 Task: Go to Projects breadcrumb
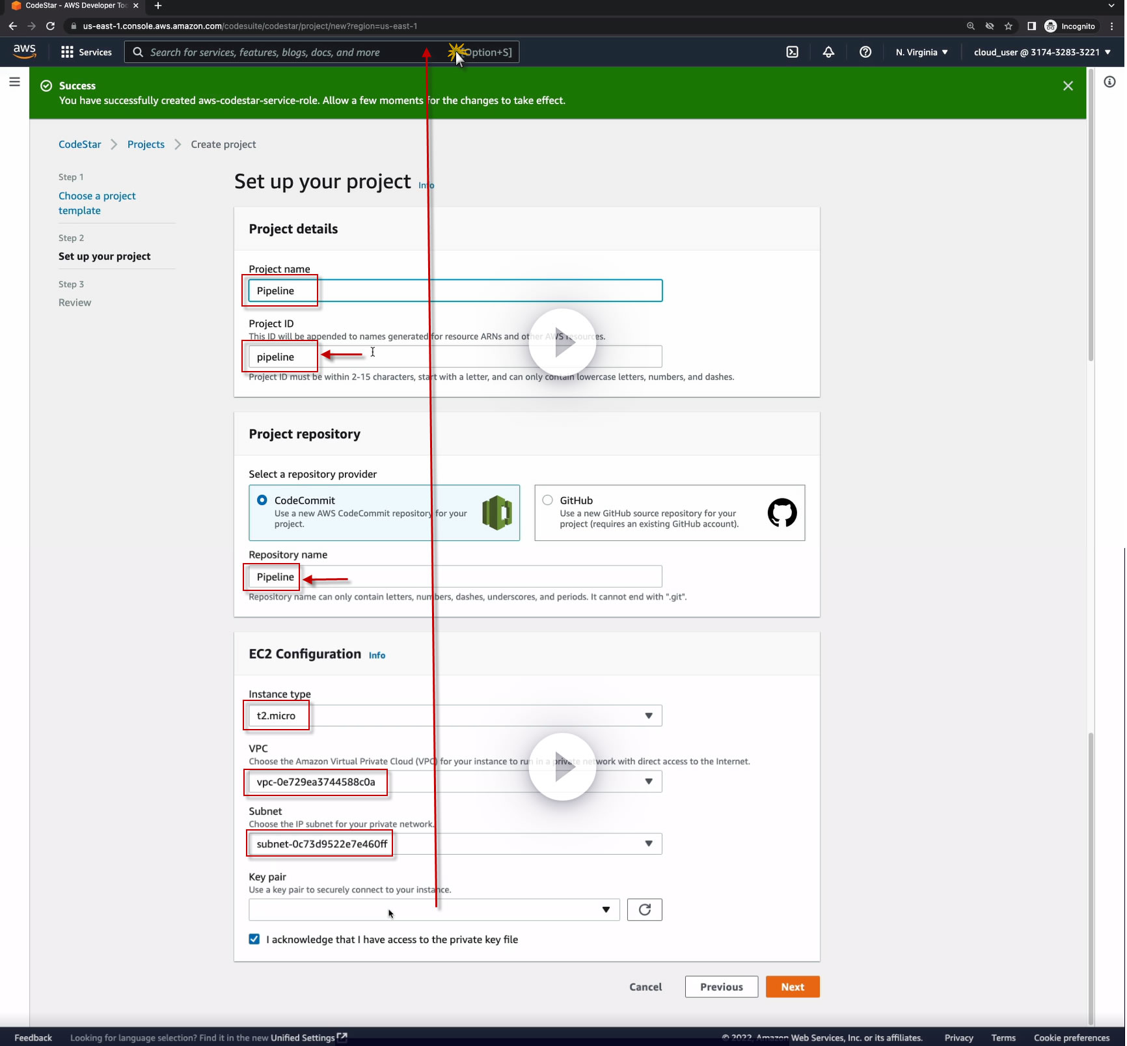click(x=146, y=145)
